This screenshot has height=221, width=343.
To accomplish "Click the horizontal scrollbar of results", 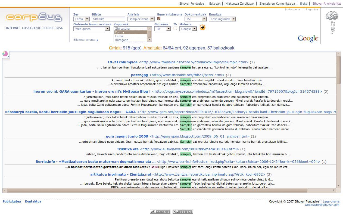I will tap(157, 191).
